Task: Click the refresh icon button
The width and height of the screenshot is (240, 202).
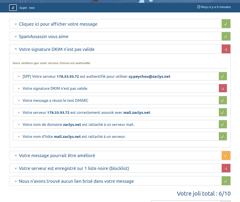Action: (x=13, y=8)
